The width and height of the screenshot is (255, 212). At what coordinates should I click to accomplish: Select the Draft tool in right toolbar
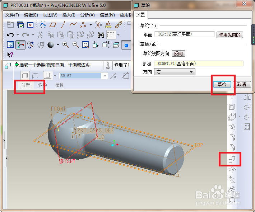(x=232, y=127)
